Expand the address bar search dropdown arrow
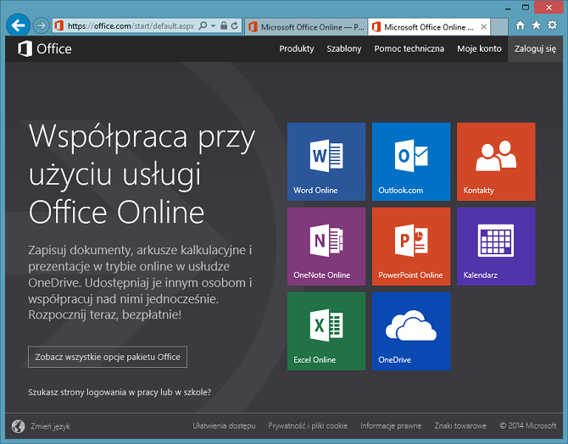The height and width of the screenshot is (444, 568). tap(213, 26)
